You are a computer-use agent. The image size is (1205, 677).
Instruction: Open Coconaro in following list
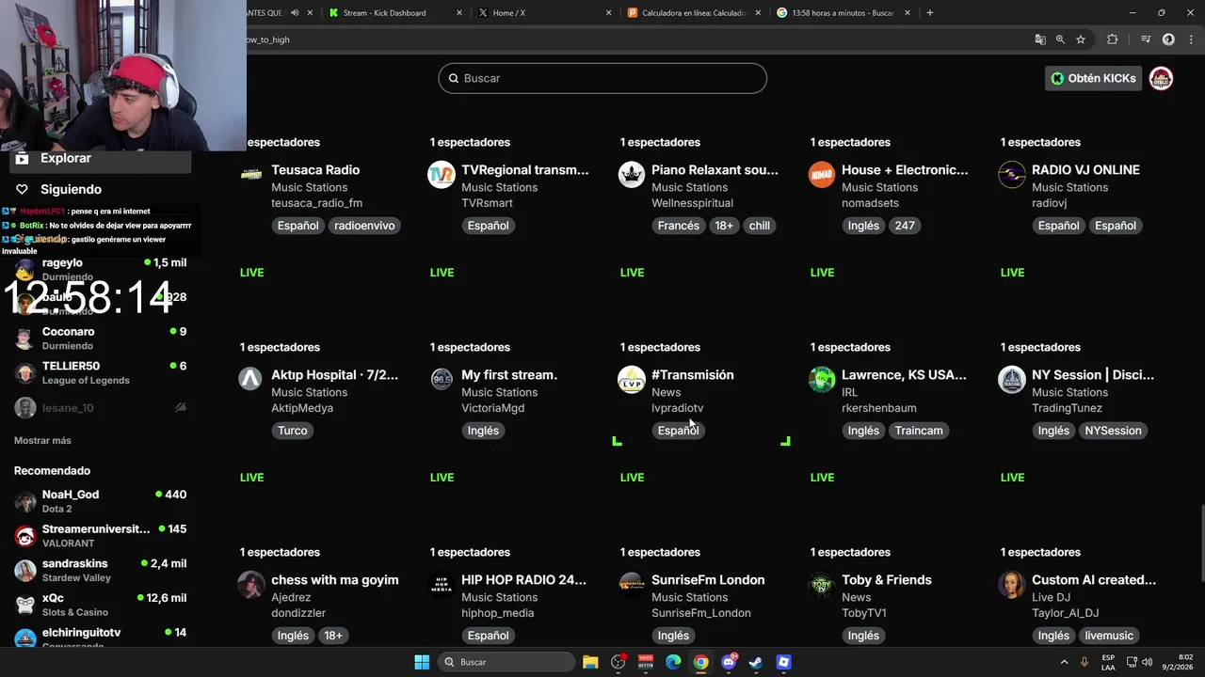[x=101, y=338]
